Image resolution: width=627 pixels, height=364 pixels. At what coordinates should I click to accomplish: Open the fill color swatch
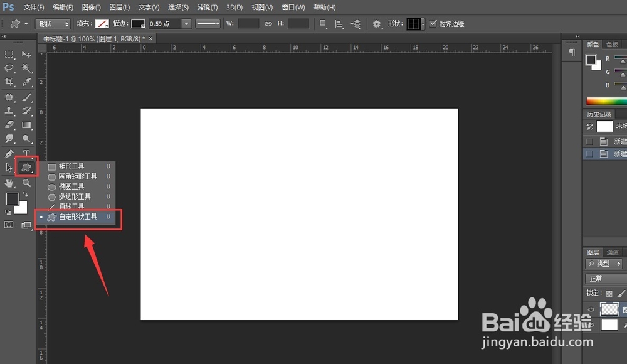click(x=102, y=24)
